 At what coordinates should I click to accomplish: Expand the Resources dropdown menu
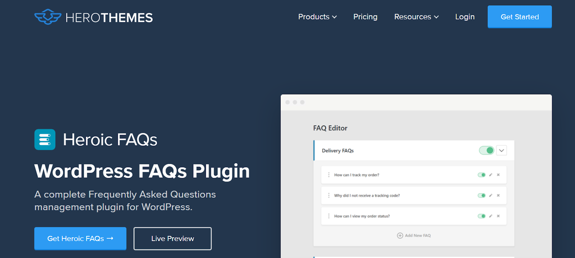click(417, 17)
